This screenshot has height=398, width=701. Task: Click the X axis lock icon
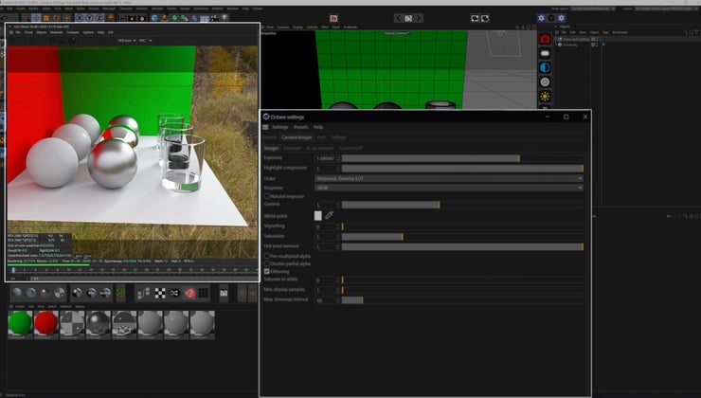[x=80, y=18]
